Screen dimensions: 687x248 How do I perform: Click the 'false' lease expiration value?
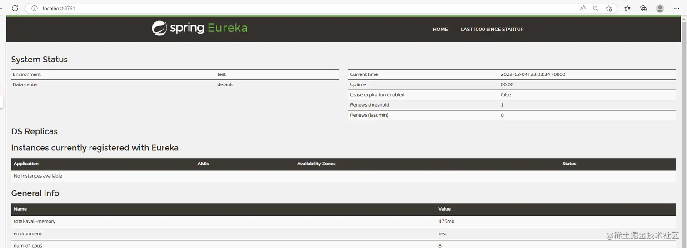[506, 95]
